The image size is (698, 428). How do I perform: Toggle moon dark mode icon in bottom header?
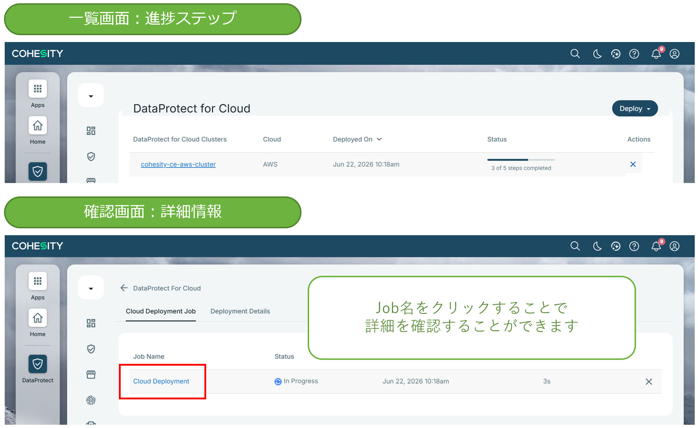[x=597, y=246]
